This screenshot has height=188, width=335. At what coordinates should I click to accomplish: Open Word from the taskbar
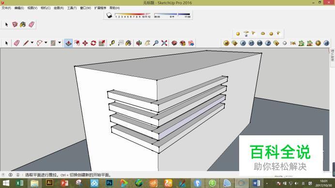[x=257, y=183]
